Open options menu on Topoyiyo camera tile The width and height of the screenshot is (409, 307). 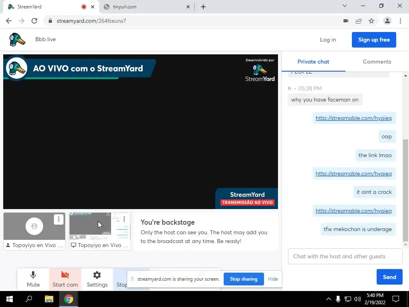tap(58, 219)
